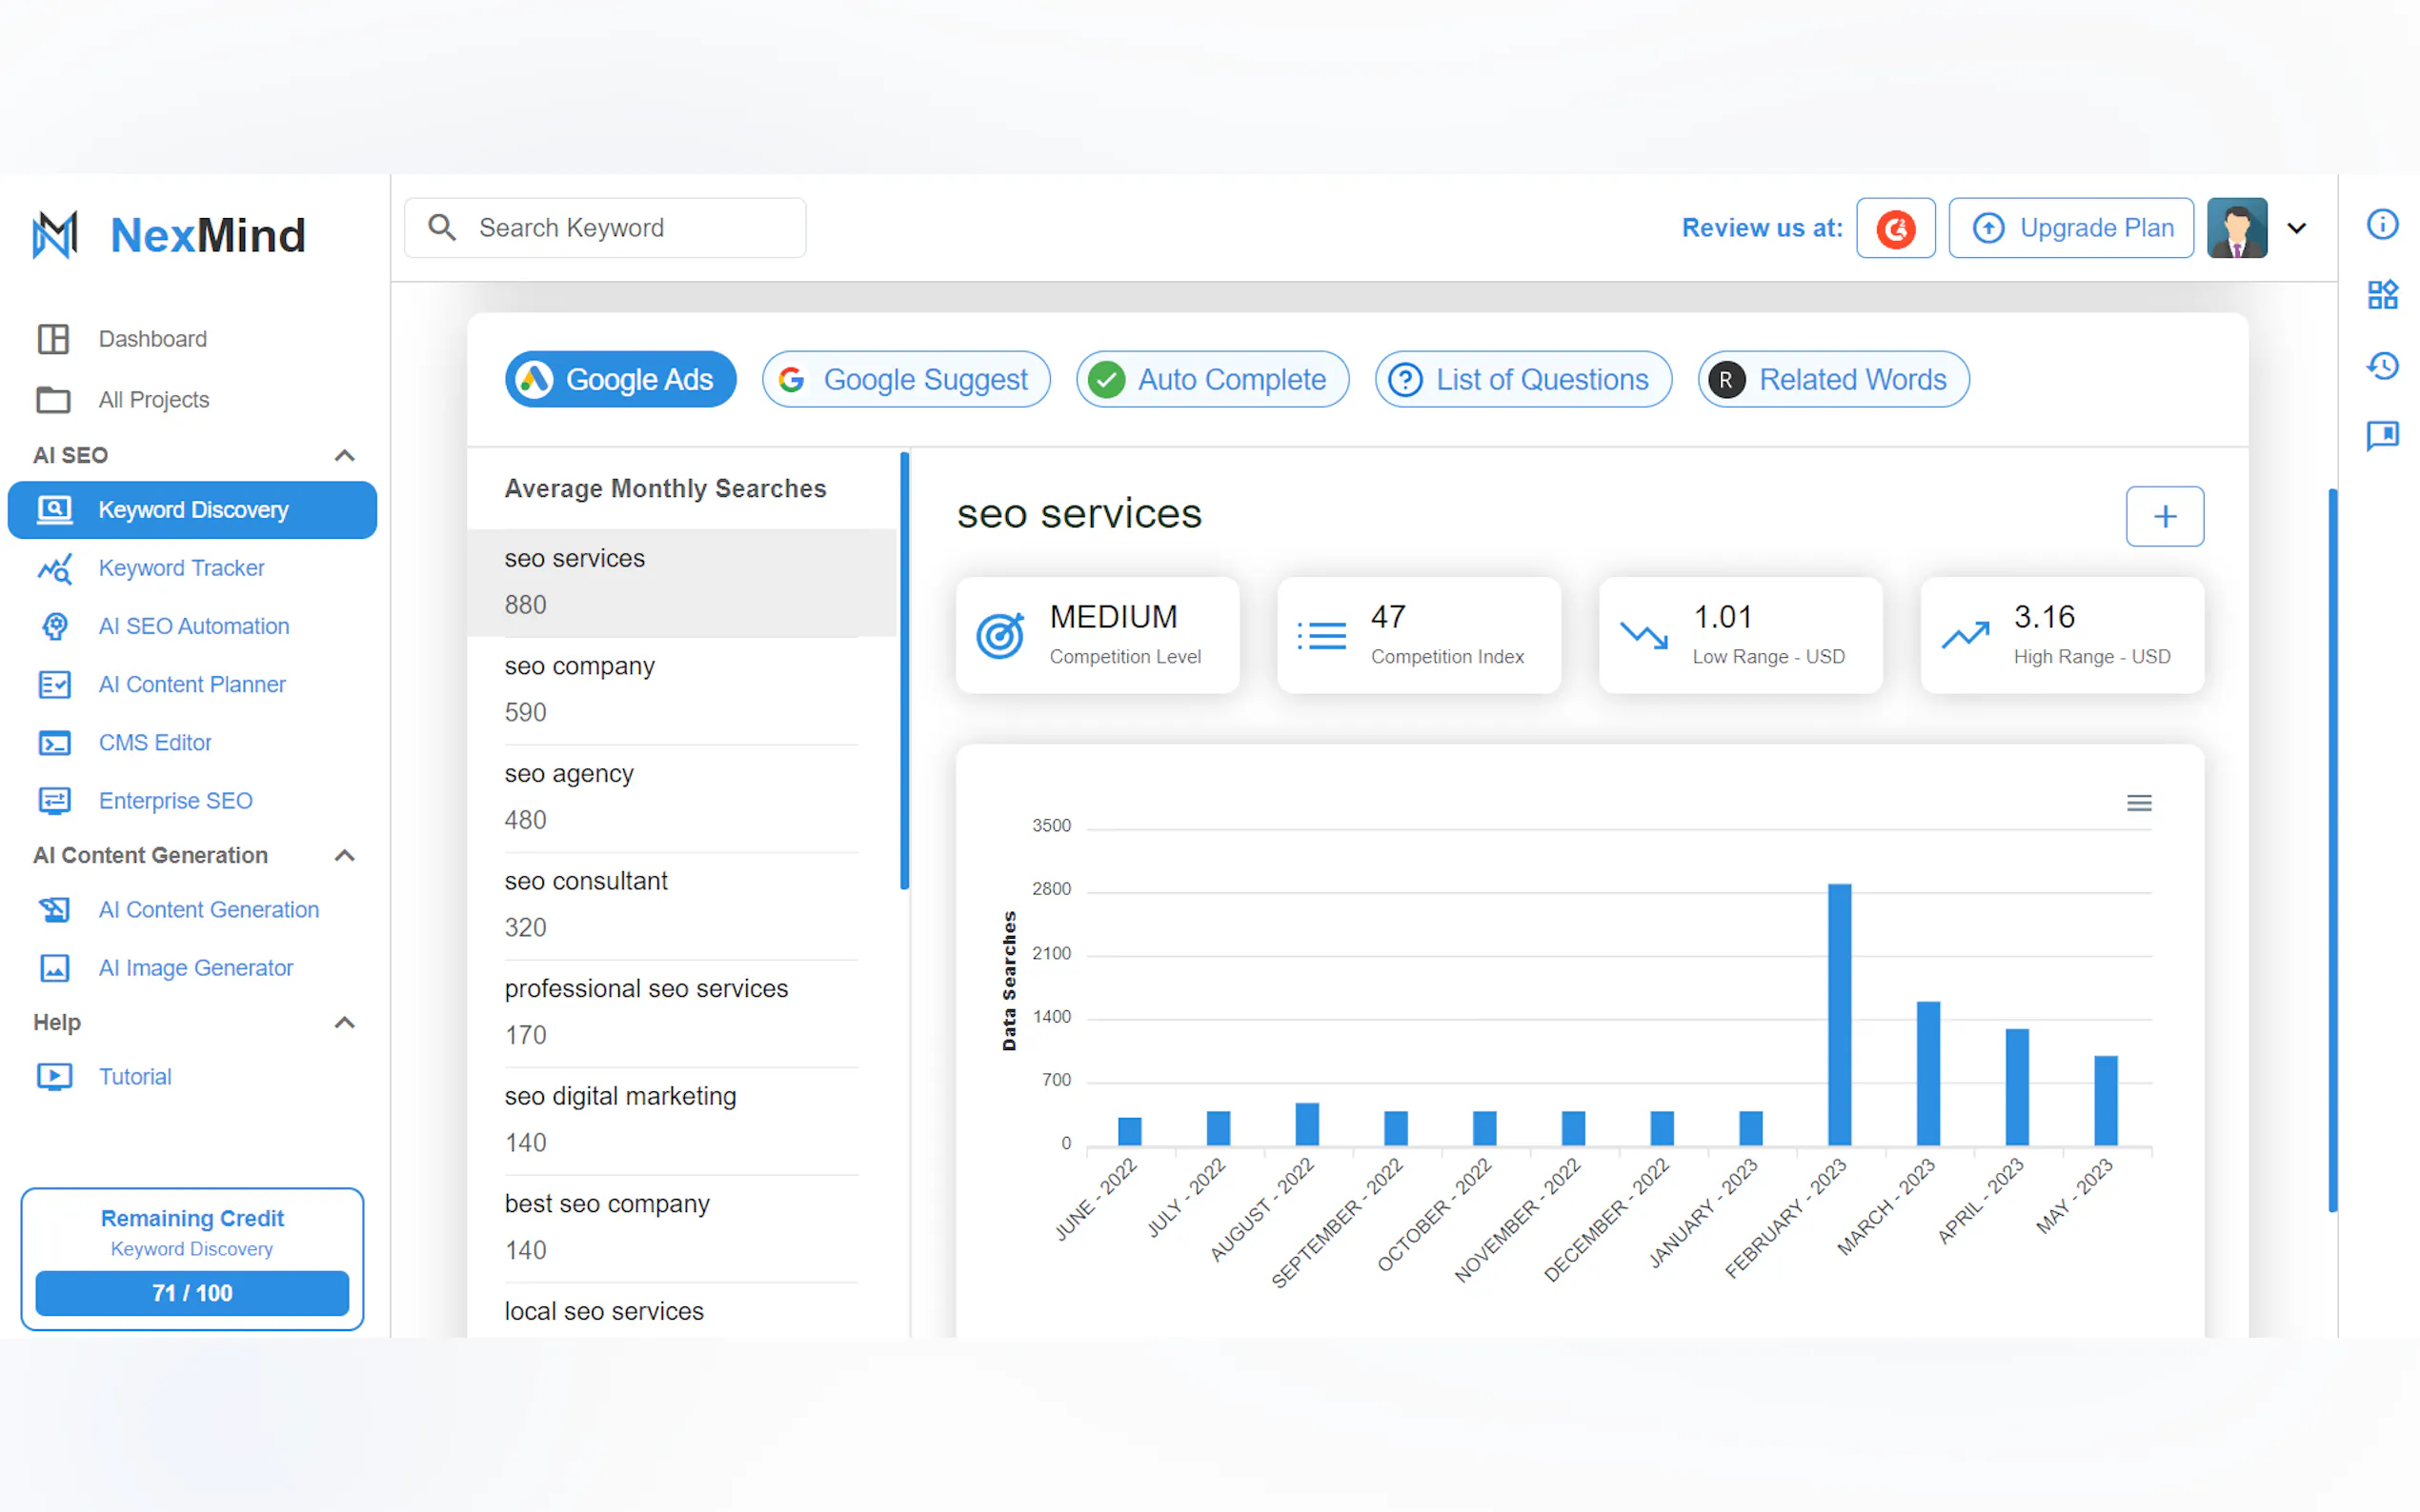Click the feedback bookmark chat icon
This screenshot has height=1512, width=2420.
[2381, 435]
